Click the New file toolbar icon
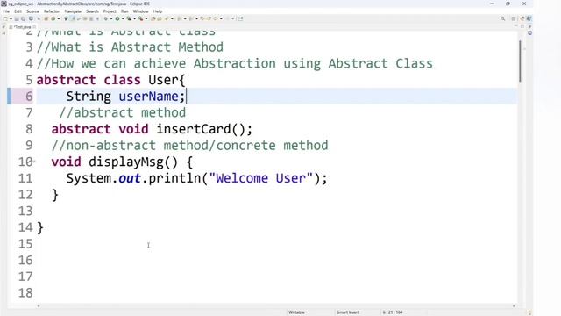Viewport: 561px width, 316px height. (5, 18)
